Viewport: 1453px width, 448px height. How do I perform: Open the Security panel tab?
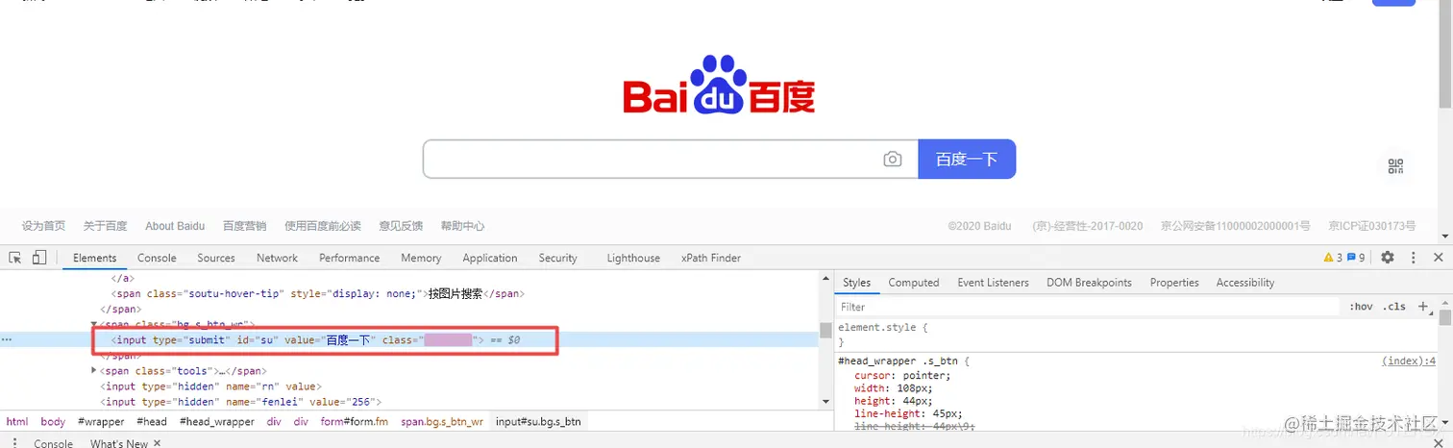pyautogui.click(x=557, y=258)
